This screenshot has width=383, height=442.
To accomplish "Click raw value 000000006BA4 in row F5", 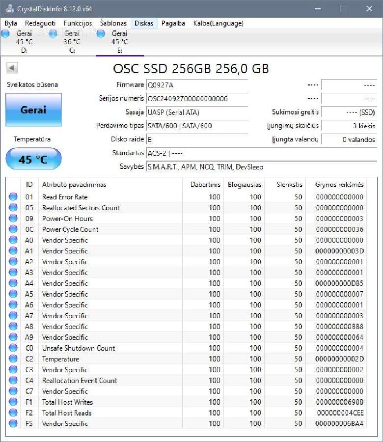I will (x=339, y=424).
